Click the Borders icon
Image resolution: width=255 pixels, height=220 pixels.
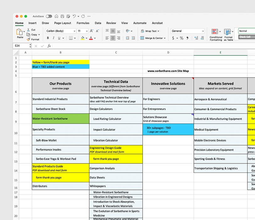tap(71, 38)
